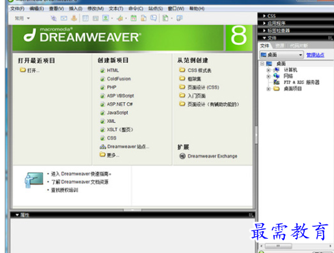This screenshot has width=334, height=253.
Task: Click the Templates insert icon
Action: point(165,18)
